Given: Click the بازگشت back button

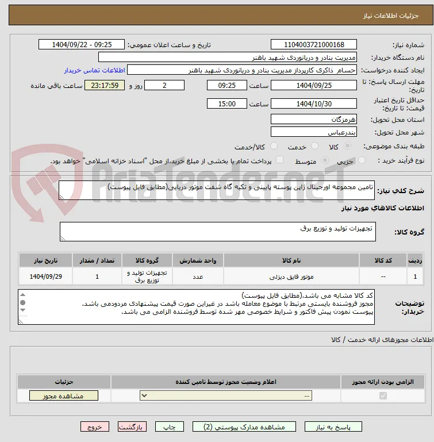Looking at the screenshot, I should click(x=132, y=427).
